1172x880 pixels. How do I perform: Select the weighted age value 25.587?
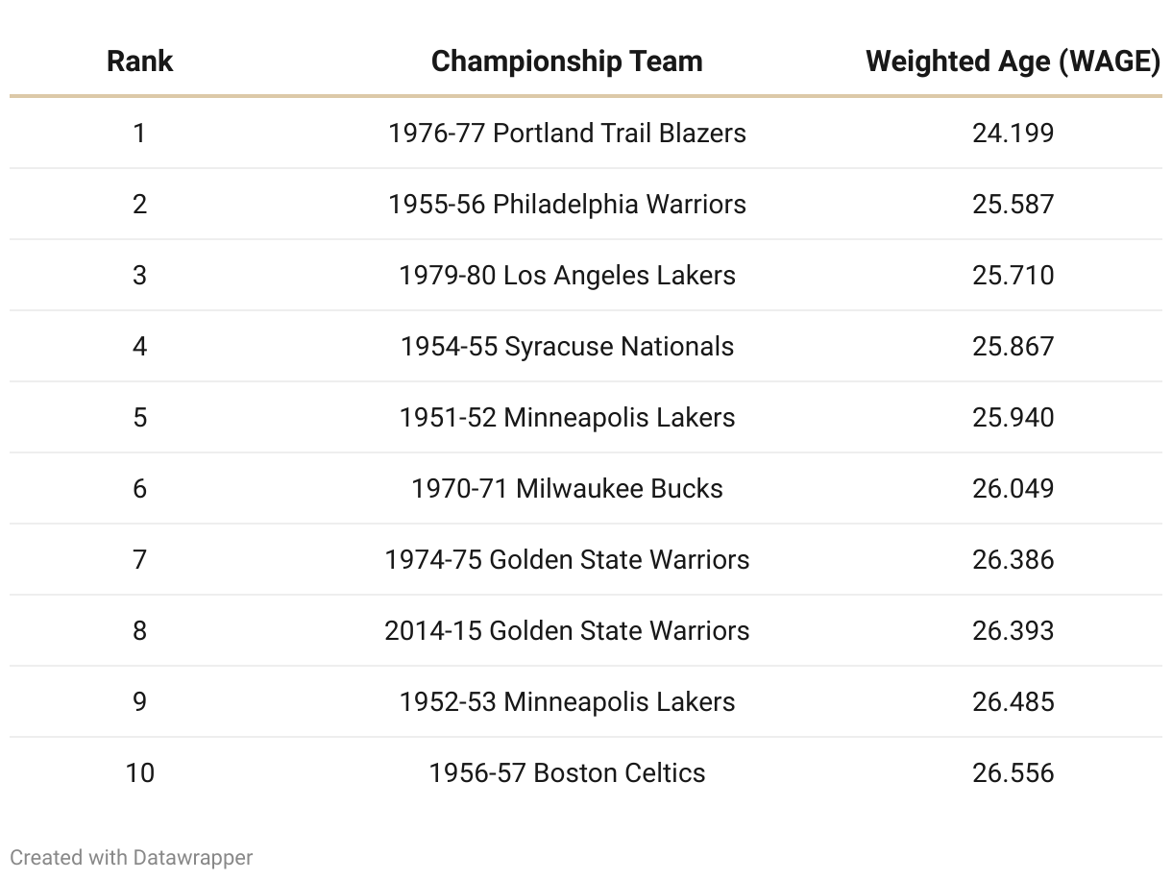pos(1013,204)
